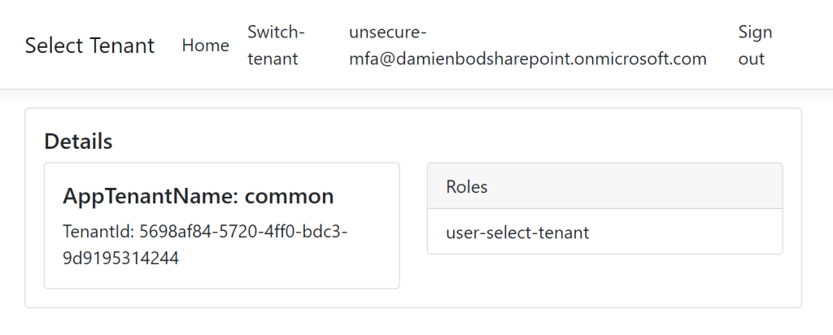Click the TenantId label
Viewport: 833px width, 335px height.
tap(98, 232)
